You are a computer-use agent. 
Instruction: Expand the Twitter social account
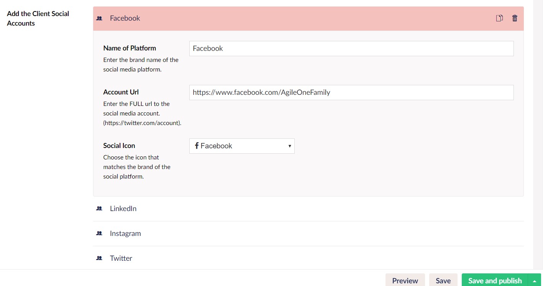[x=308, y=258]
